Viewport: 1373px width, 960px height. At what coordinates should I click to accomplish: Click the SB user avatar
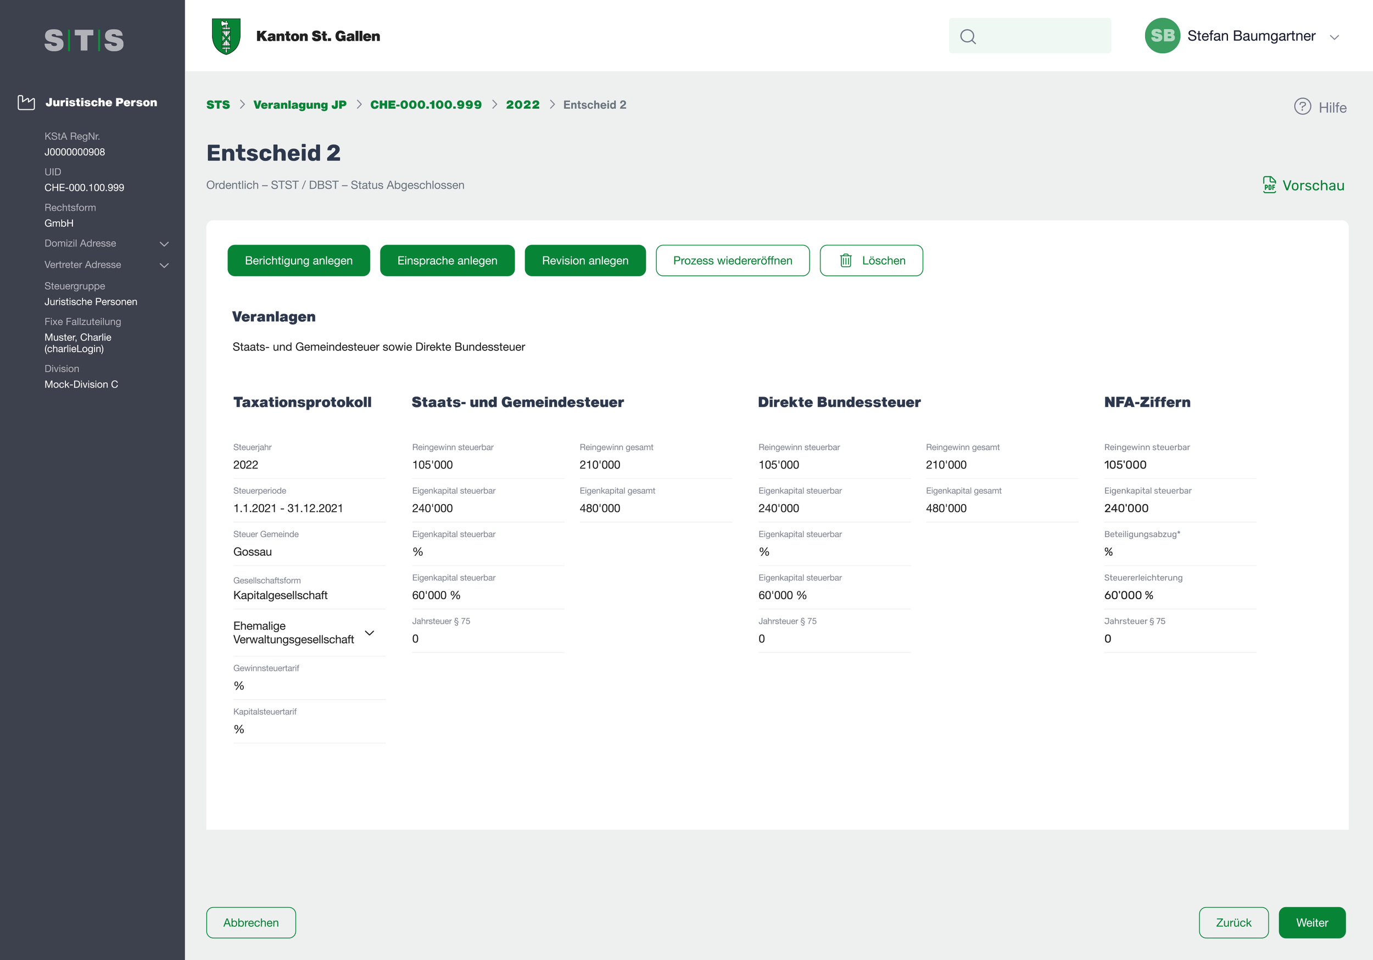pos(1162,36)
